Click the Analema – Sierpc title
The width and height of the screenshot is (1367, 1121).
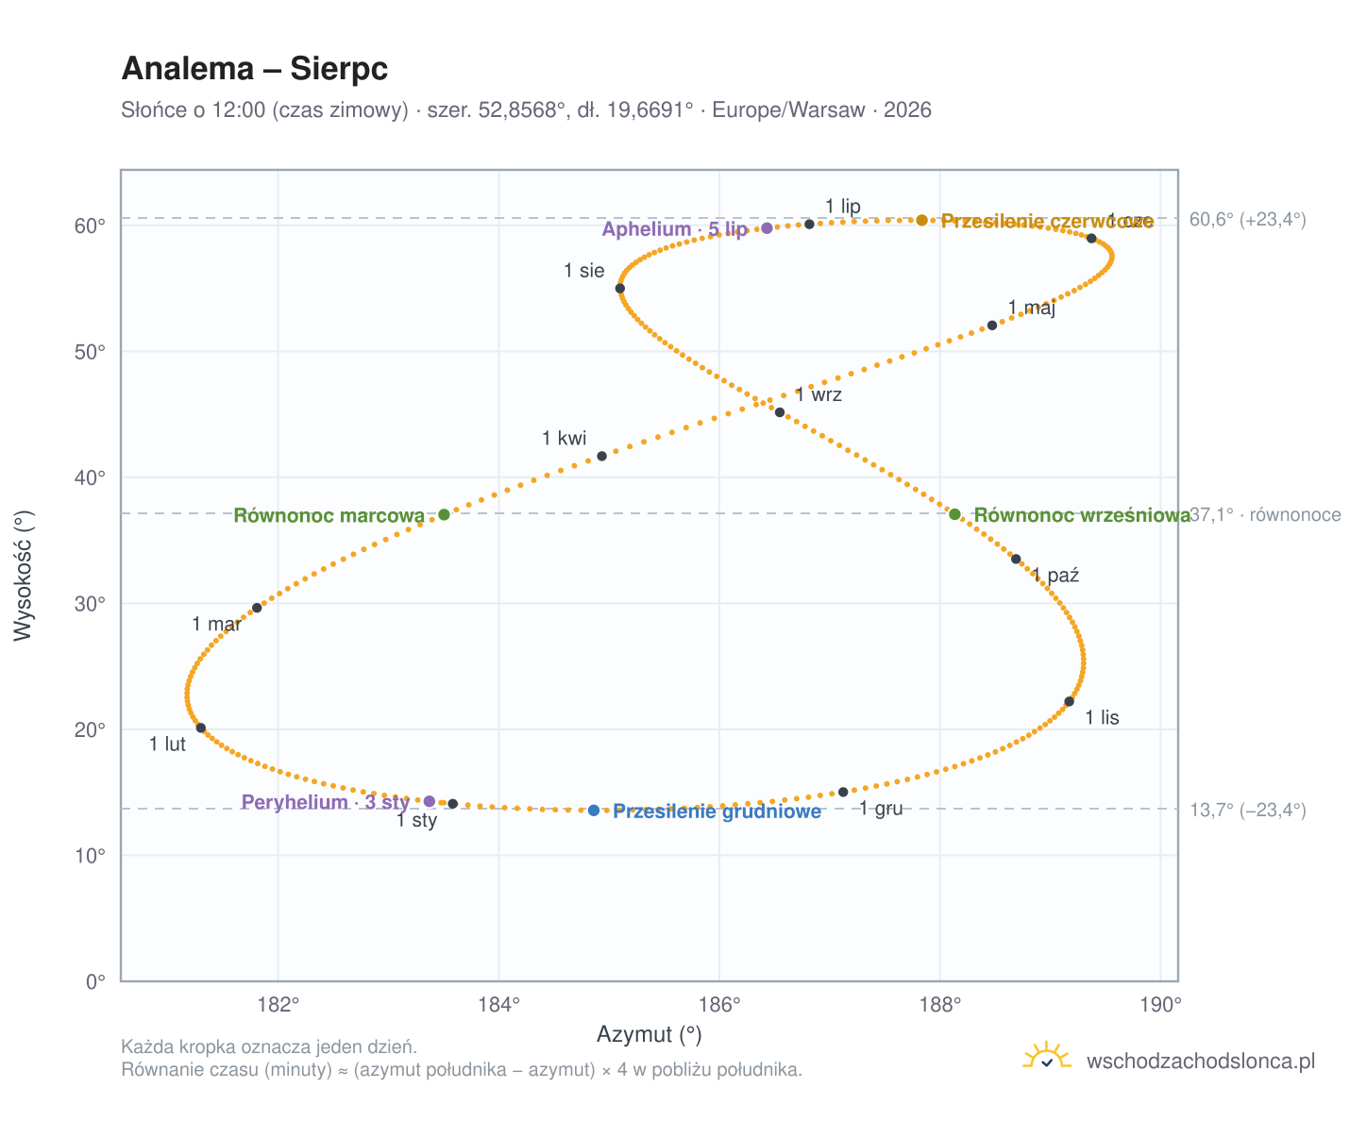coord(255,69)
